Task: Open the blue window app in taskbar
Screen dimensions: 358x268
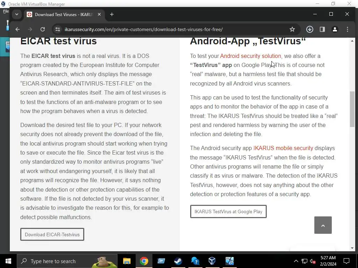Action: click(x=161, y=261)
